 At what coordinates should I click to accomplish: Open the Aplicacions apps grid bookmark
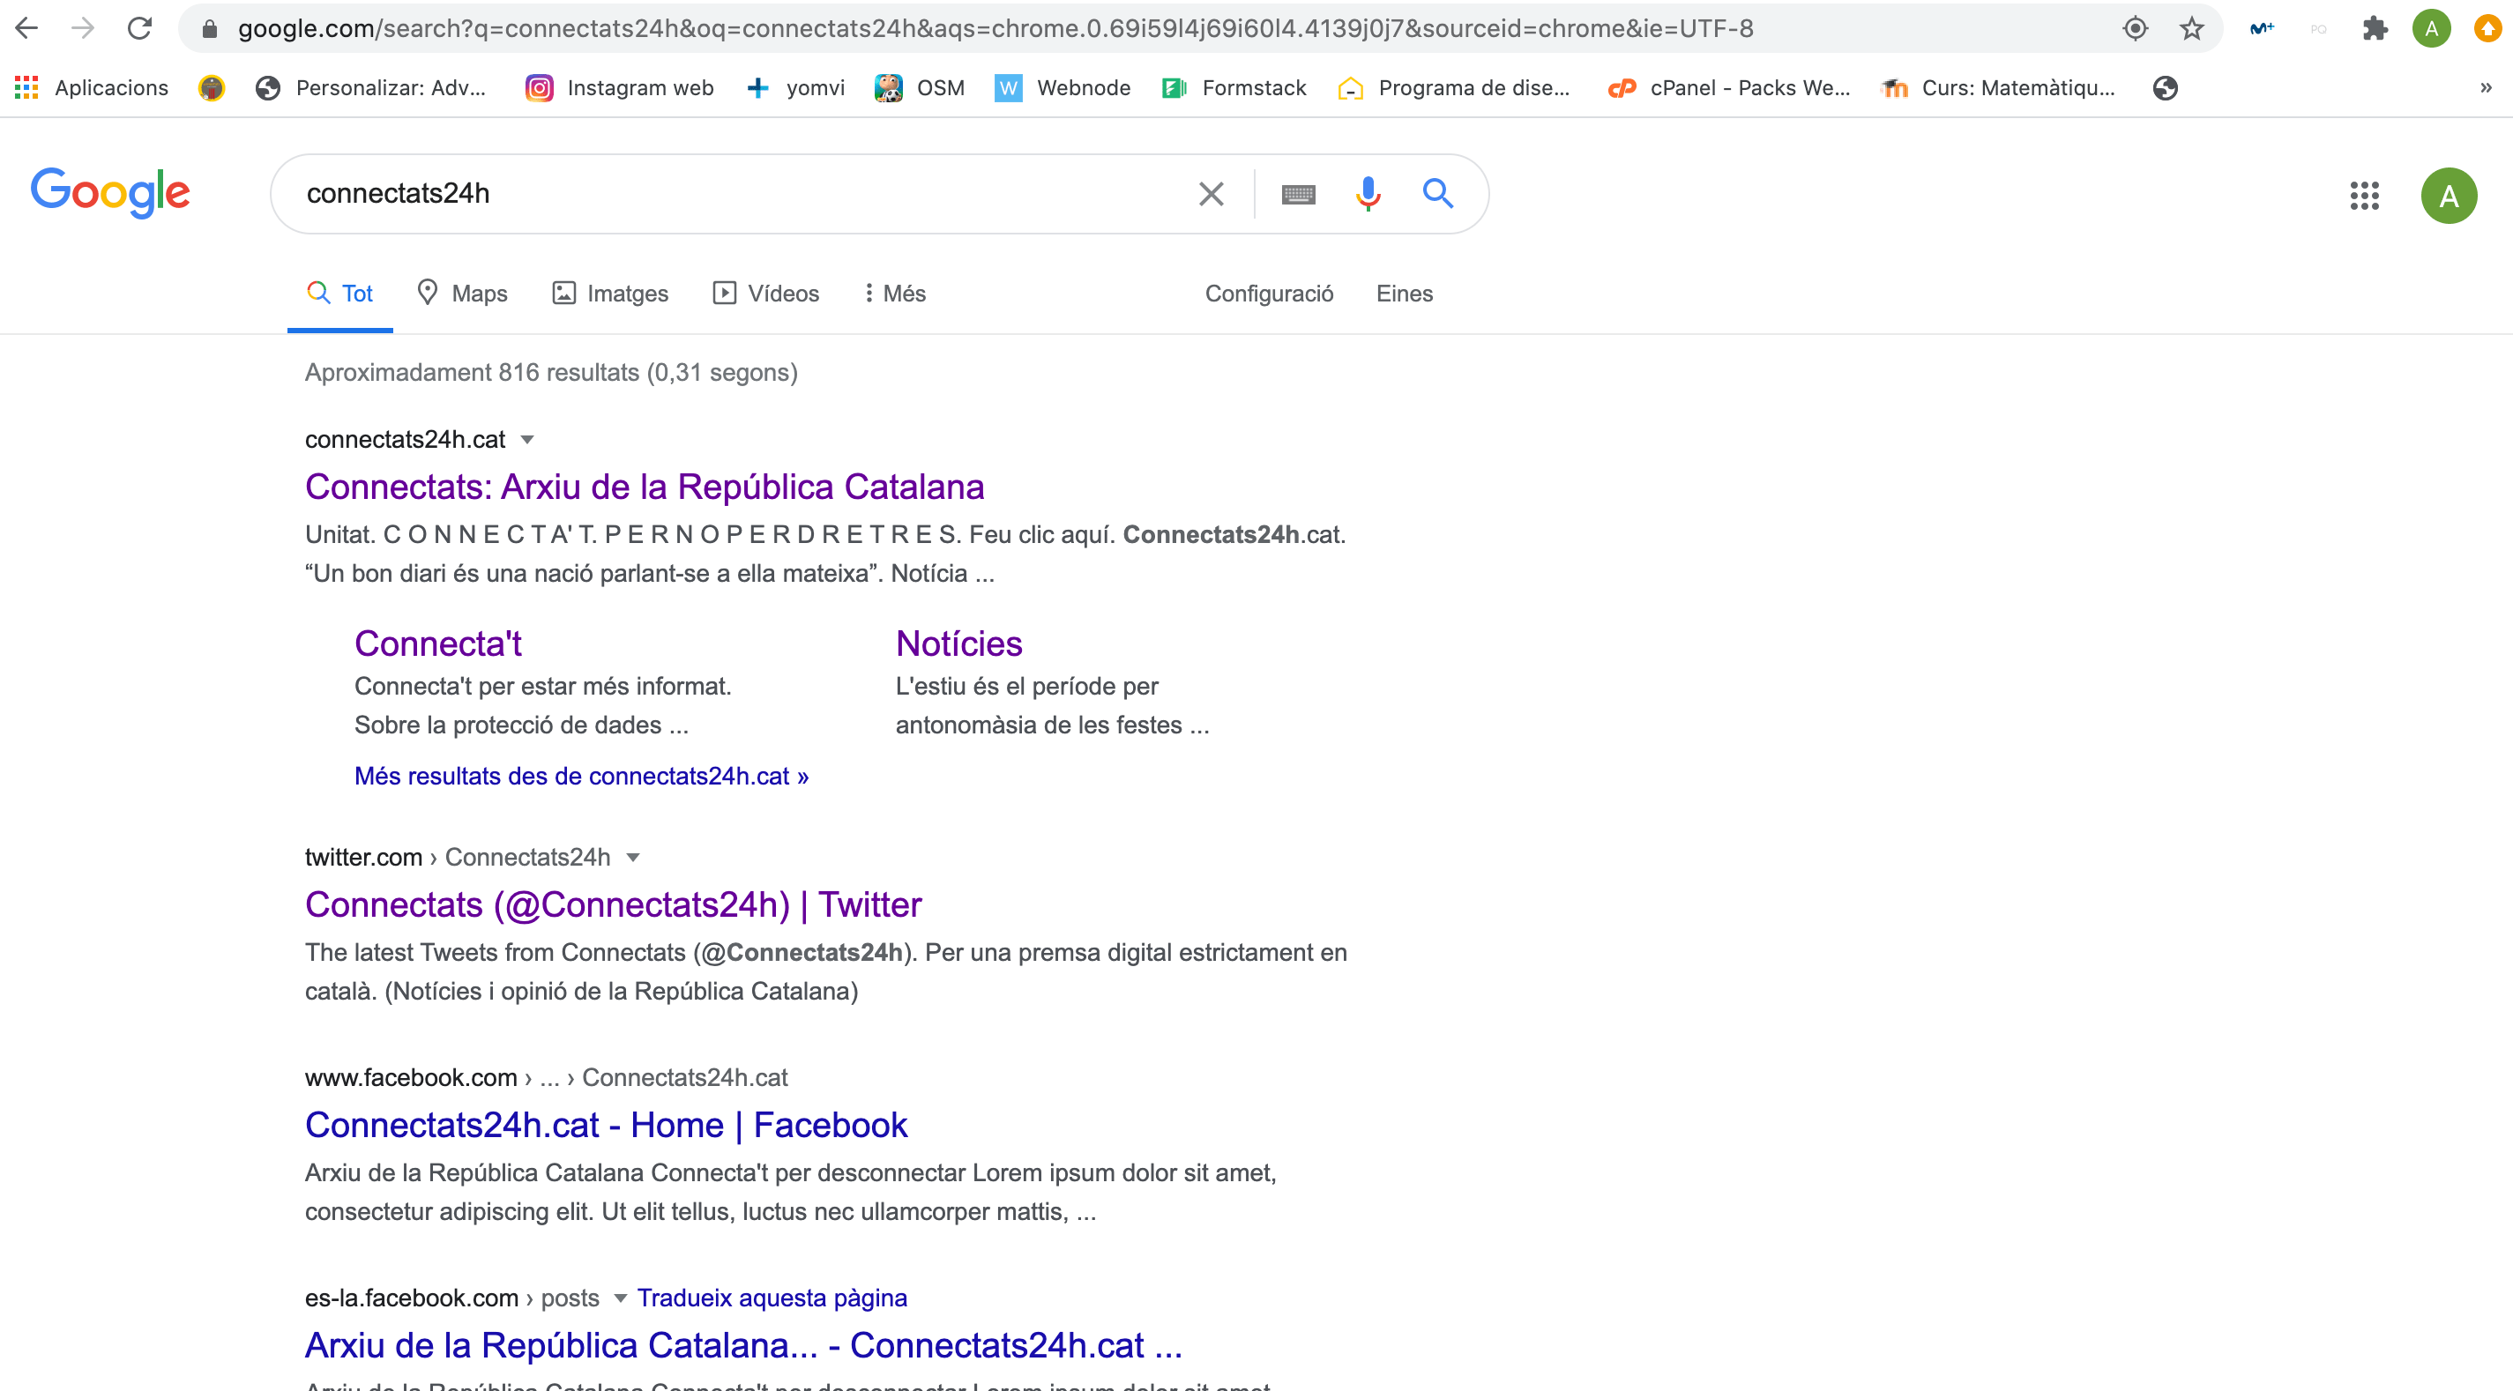click(91, 88)
